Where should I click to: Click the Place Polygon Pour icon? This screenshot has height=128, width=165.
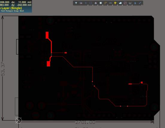point(120,3)
